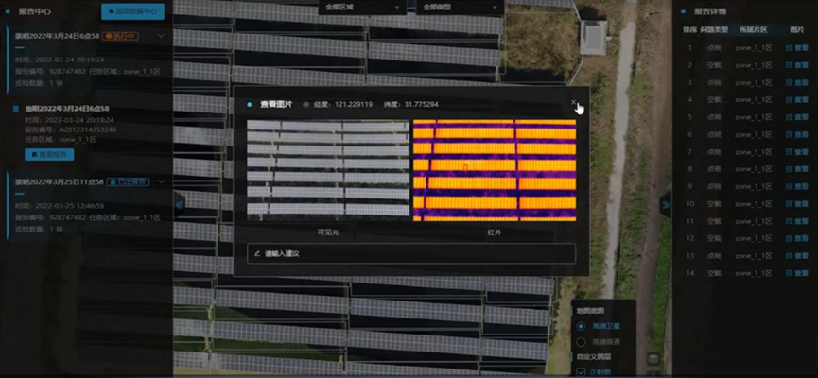This screenshot has width=818, height=378.
Task: Select the 高德卫星 map radio button
Action: (581, 326)
